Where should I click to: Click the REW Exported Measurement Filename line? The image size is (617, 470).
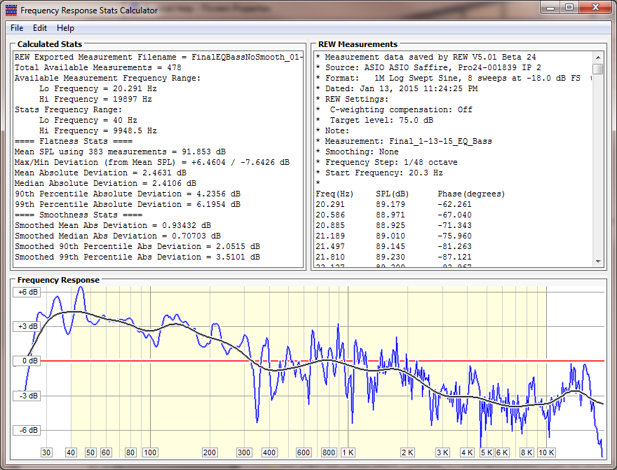click(158, 57)
